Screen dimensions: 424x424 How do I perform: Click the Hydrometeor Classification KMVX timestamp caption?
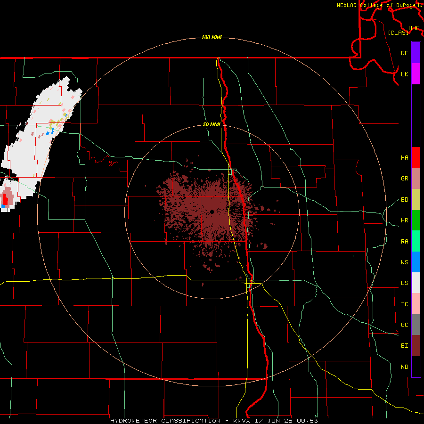214,421
